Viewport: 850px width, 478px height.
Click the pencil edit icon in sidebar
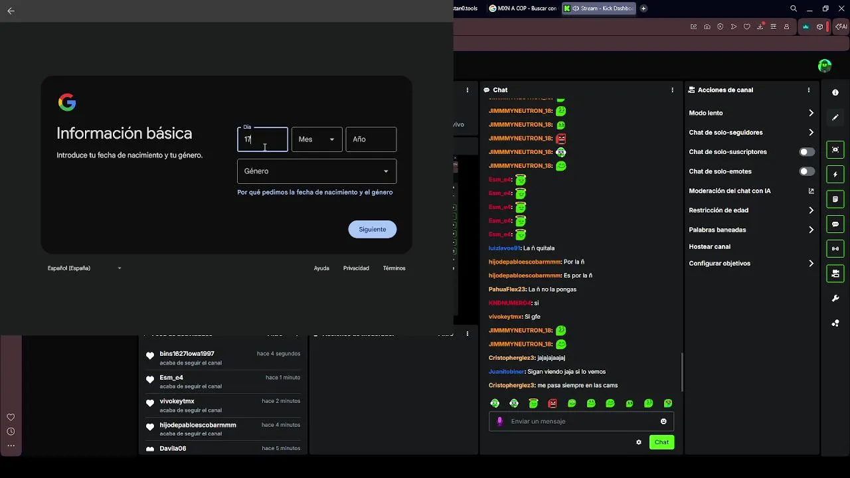tap(835, 118)
